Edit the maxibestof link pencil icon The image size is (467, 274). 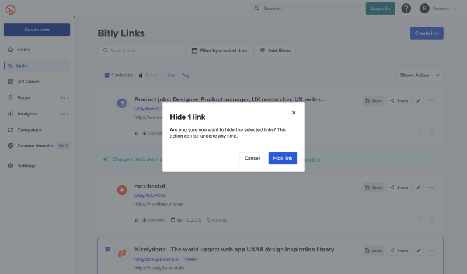point(419,187)
